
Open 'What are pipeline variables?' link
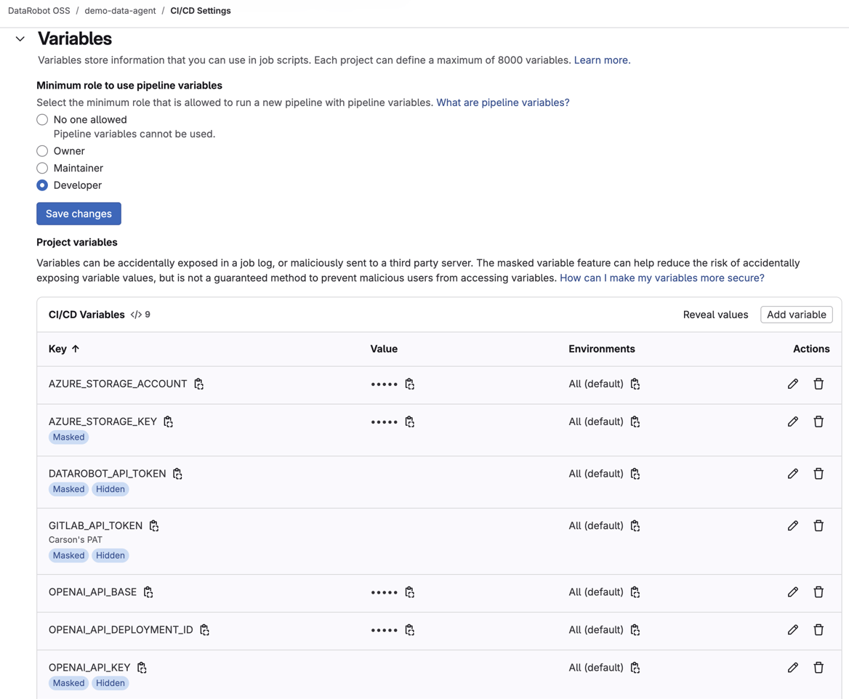tap(502, 103)
